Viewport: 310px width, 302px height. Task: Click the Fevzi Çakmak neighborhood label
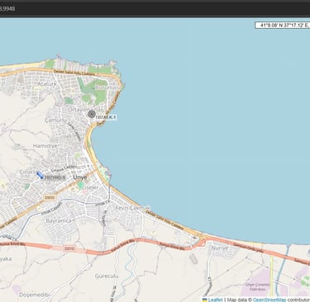tap(133, 208)
